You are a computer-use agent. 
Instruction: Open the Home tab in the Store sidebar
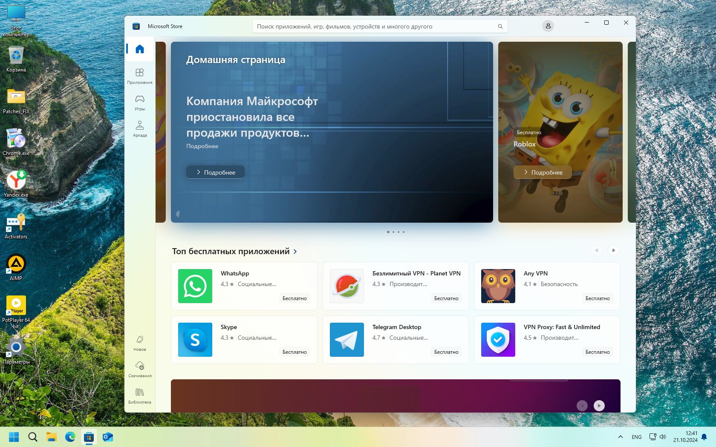[140, 49]
